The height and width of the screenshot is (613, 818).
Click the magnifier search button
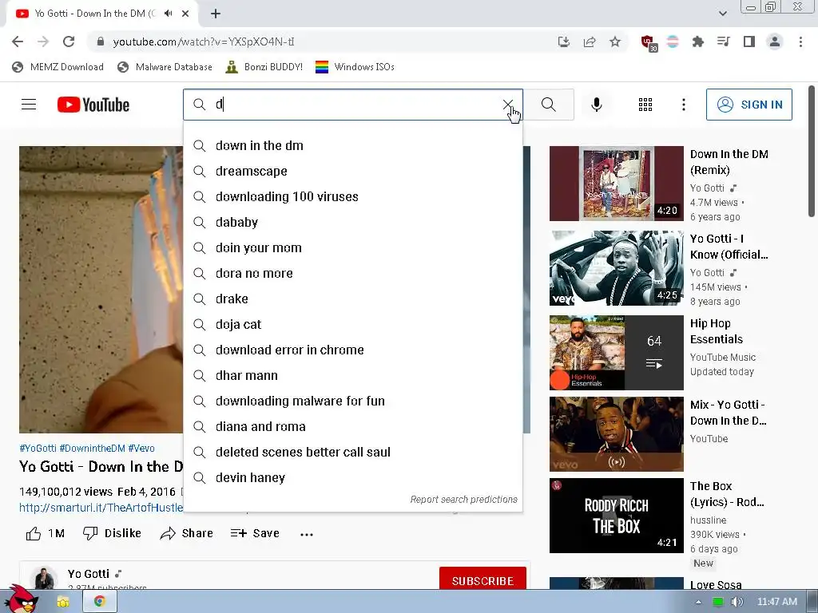click(548, 105)
